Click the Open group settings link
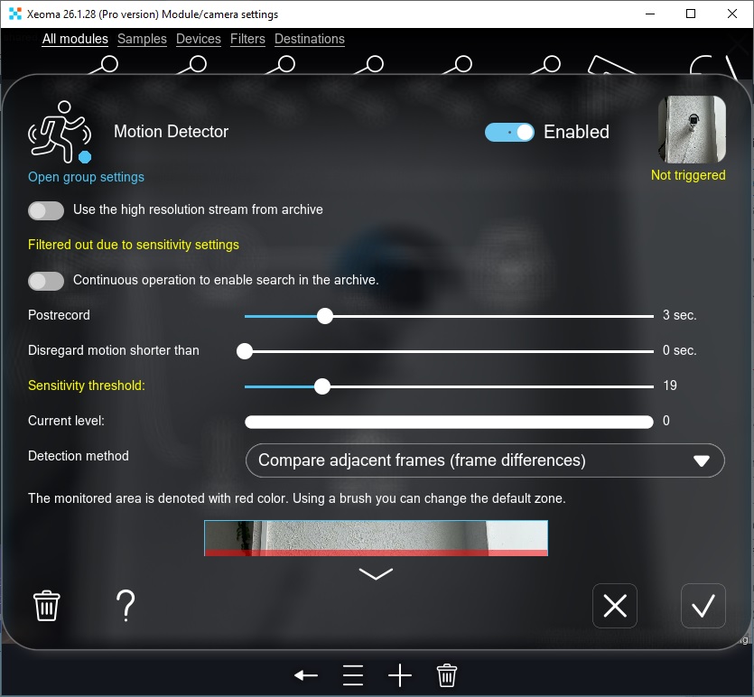The width and height of the screenshot is (754, 697). pyautogui.click(x=85, y=177)
